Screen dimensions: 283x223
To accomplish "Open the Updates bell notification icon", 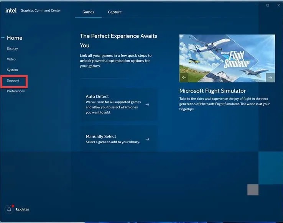I will pyautogui.click(x=9, y=209).
